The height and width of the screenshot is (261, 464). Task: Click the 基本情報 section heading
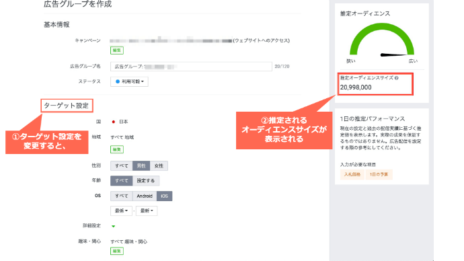pyautogui.click(x=56, y=25)
